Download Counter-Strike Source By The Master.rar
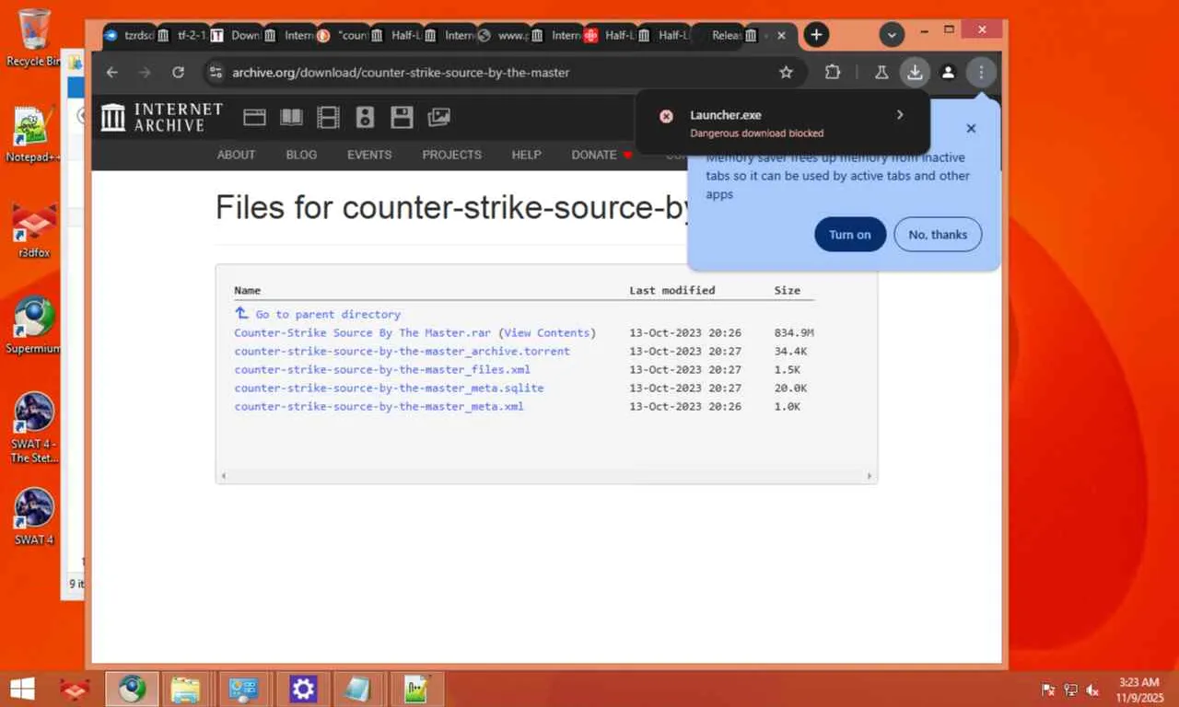 coord(363,332)
